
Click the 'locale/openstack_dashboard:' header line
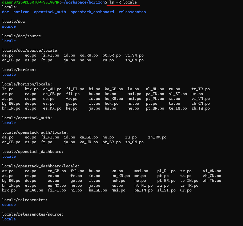33,152
